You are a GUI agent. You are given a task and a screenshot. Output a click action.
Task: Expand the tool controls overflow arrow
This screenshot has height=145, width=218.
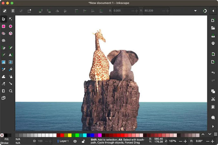pyautogui.click(x=195, y=11)
